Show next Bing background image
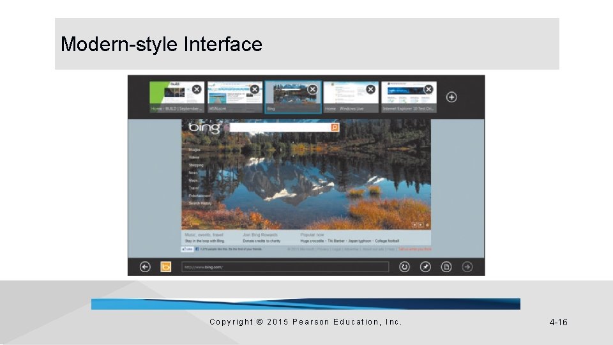This screenshot has width=613, height=345. click(x=421, y=225)
